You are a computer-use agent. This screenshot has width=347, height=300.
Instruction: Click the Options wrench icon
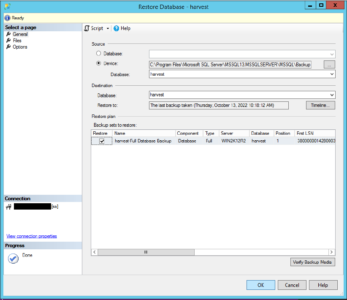[x=8, y=47]
